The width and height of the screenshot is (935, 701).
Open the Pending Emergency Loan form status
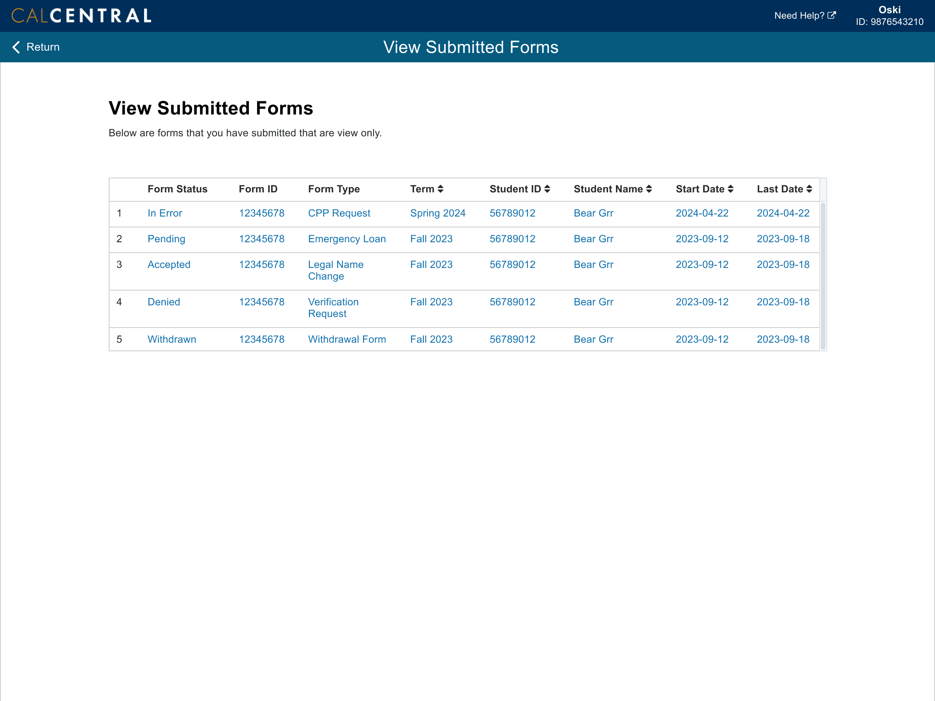166,239
